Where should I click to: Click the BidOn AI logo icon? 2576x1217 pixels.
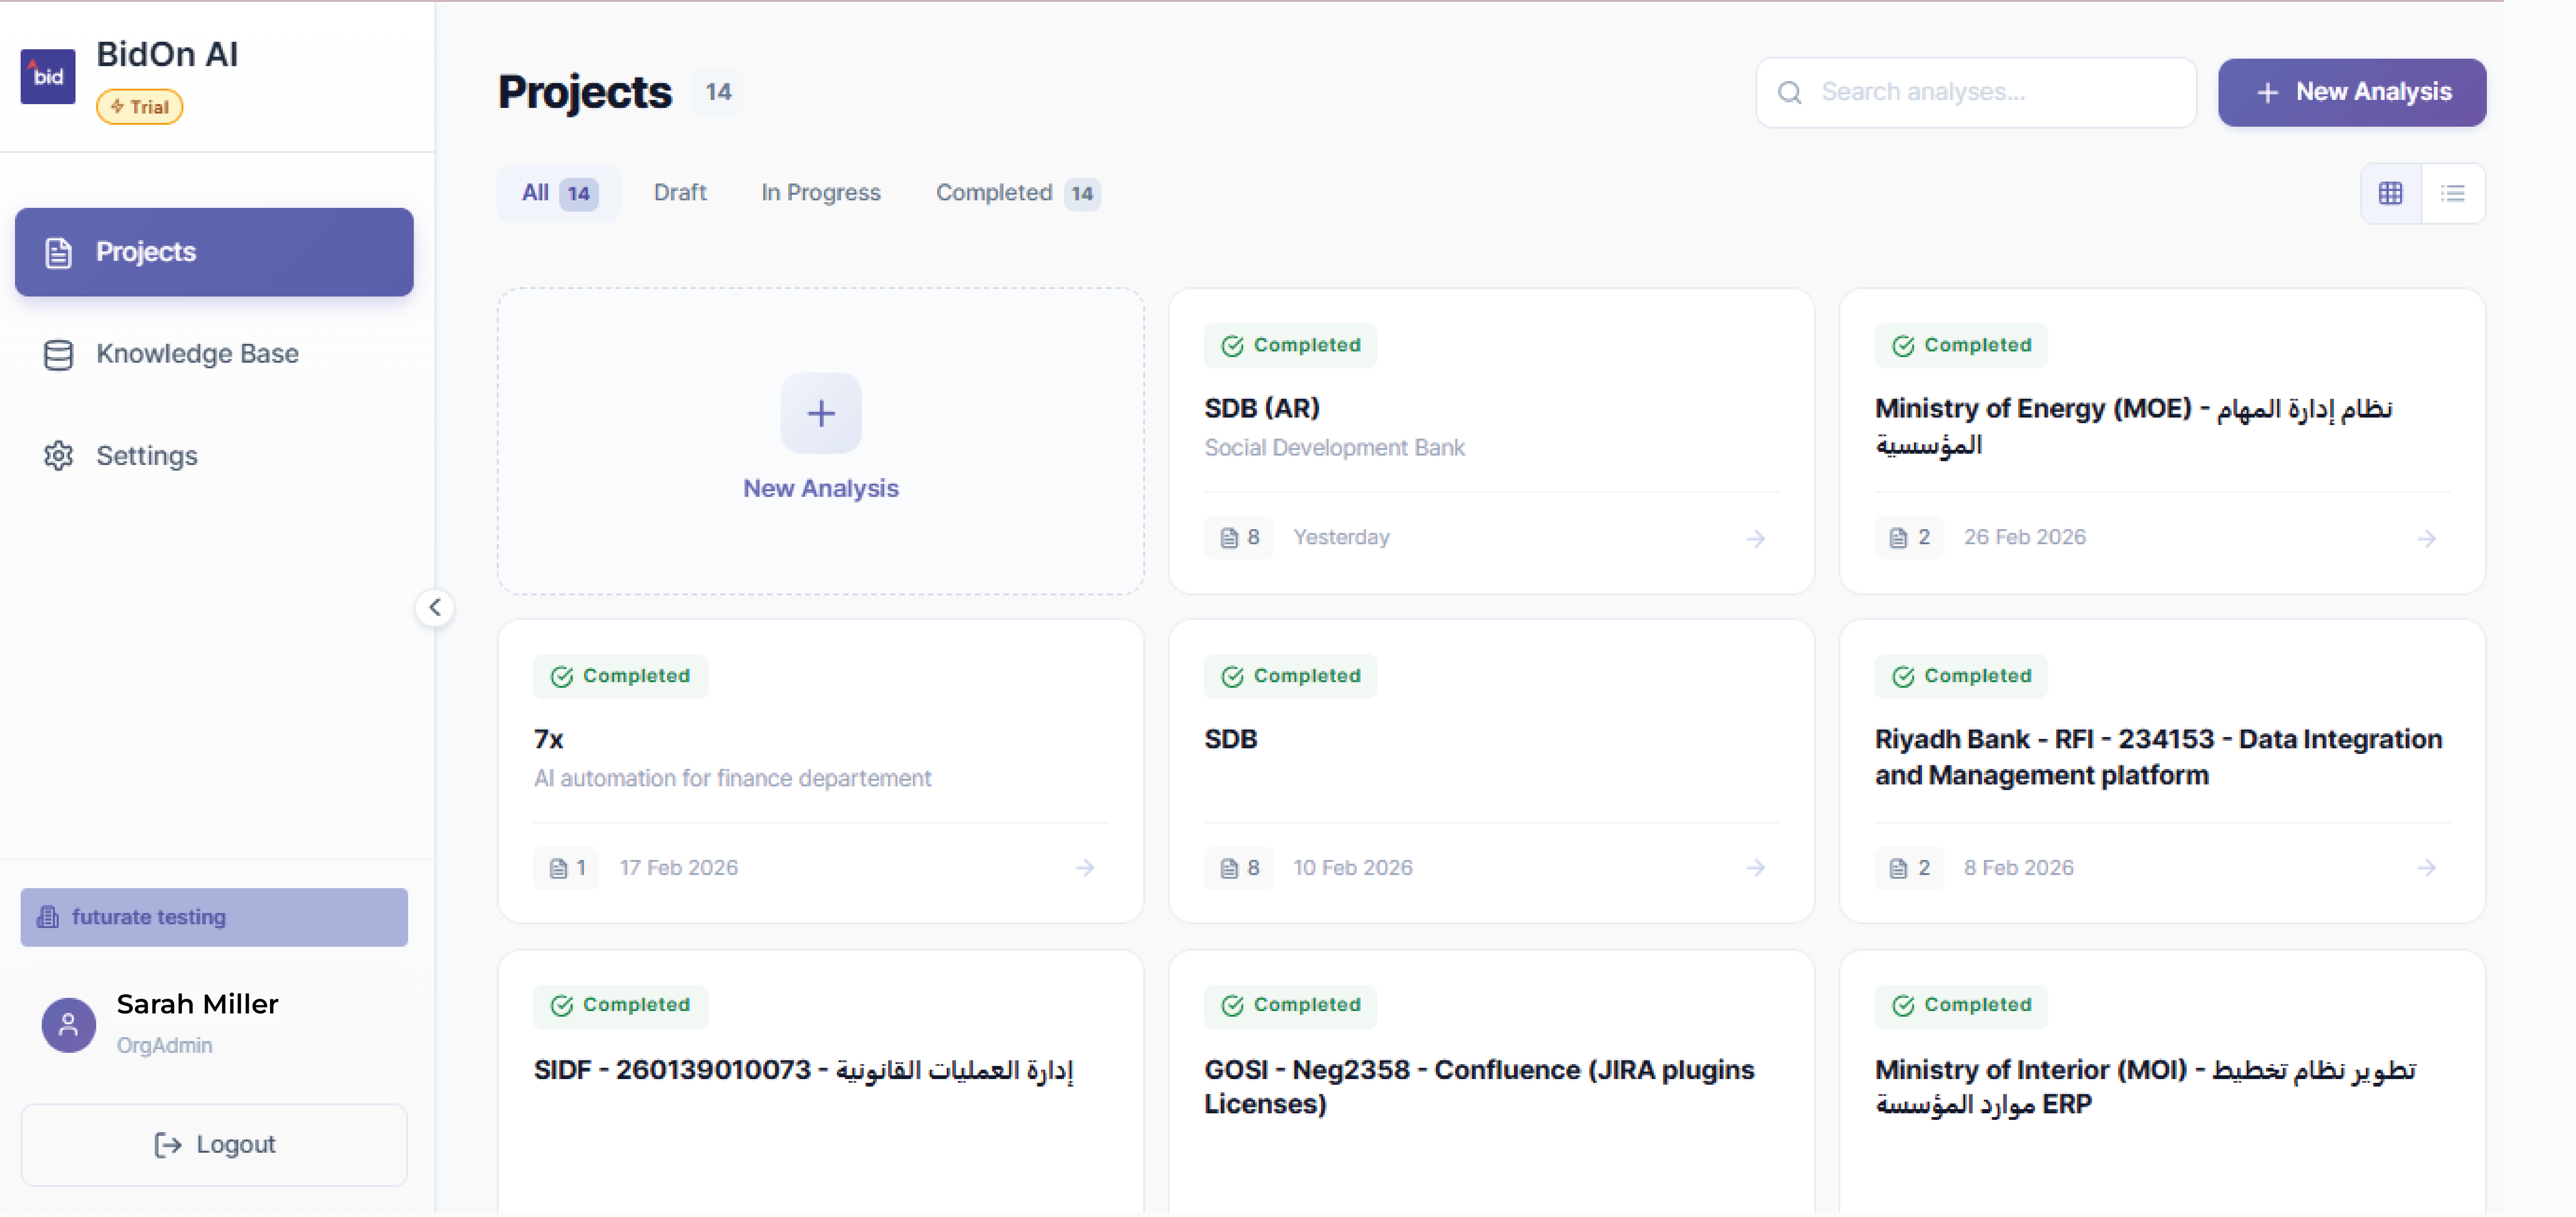[x=47, y=76]
